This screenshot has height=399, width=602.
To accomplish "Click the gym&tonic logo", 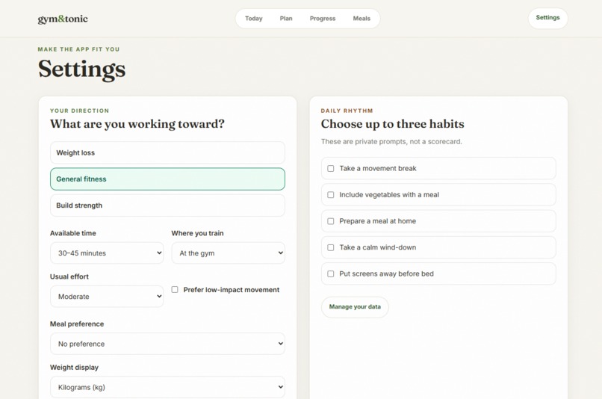I will pos(63,19).
